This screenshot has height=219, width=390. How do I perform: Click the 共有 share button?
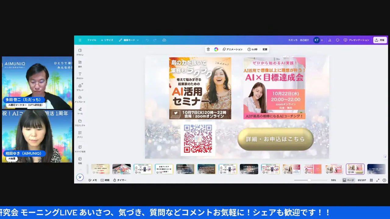coord(380,40)
